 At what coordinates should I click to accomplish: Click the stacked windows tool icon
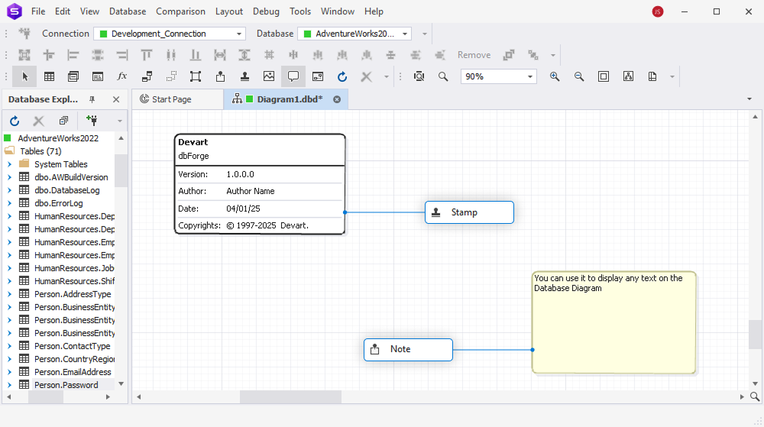pos(73,76)
